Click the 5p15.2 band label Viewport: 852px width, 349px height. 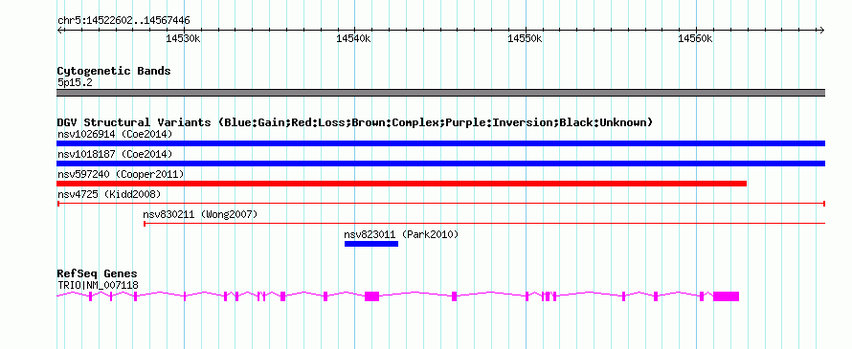coord(75,83)
